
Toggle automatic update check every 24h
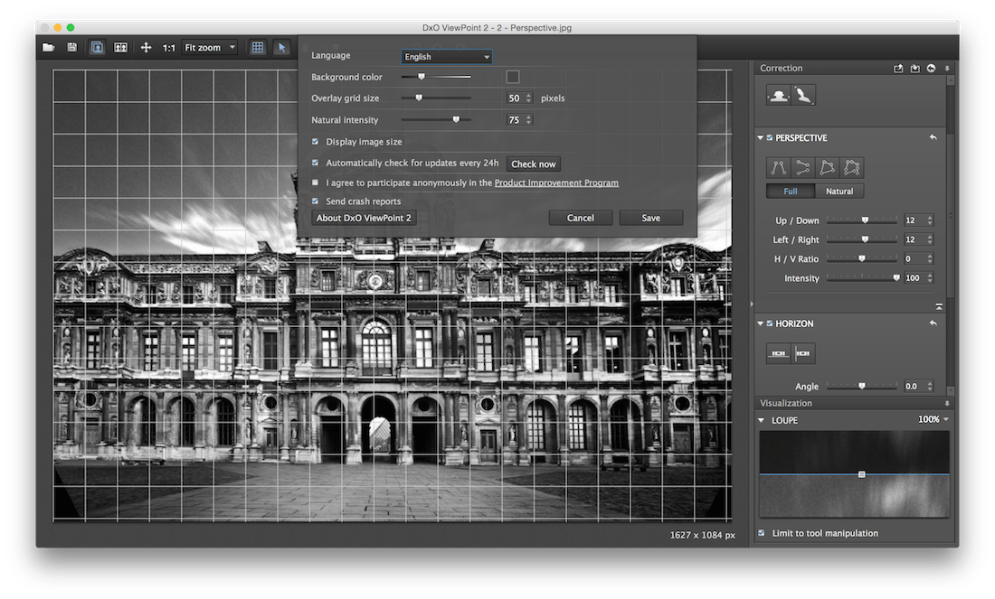click(316, 163)
